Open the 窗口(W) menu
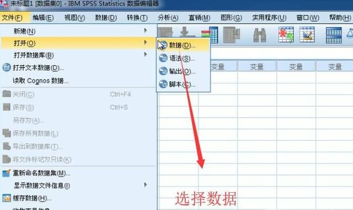 (308, 18)
